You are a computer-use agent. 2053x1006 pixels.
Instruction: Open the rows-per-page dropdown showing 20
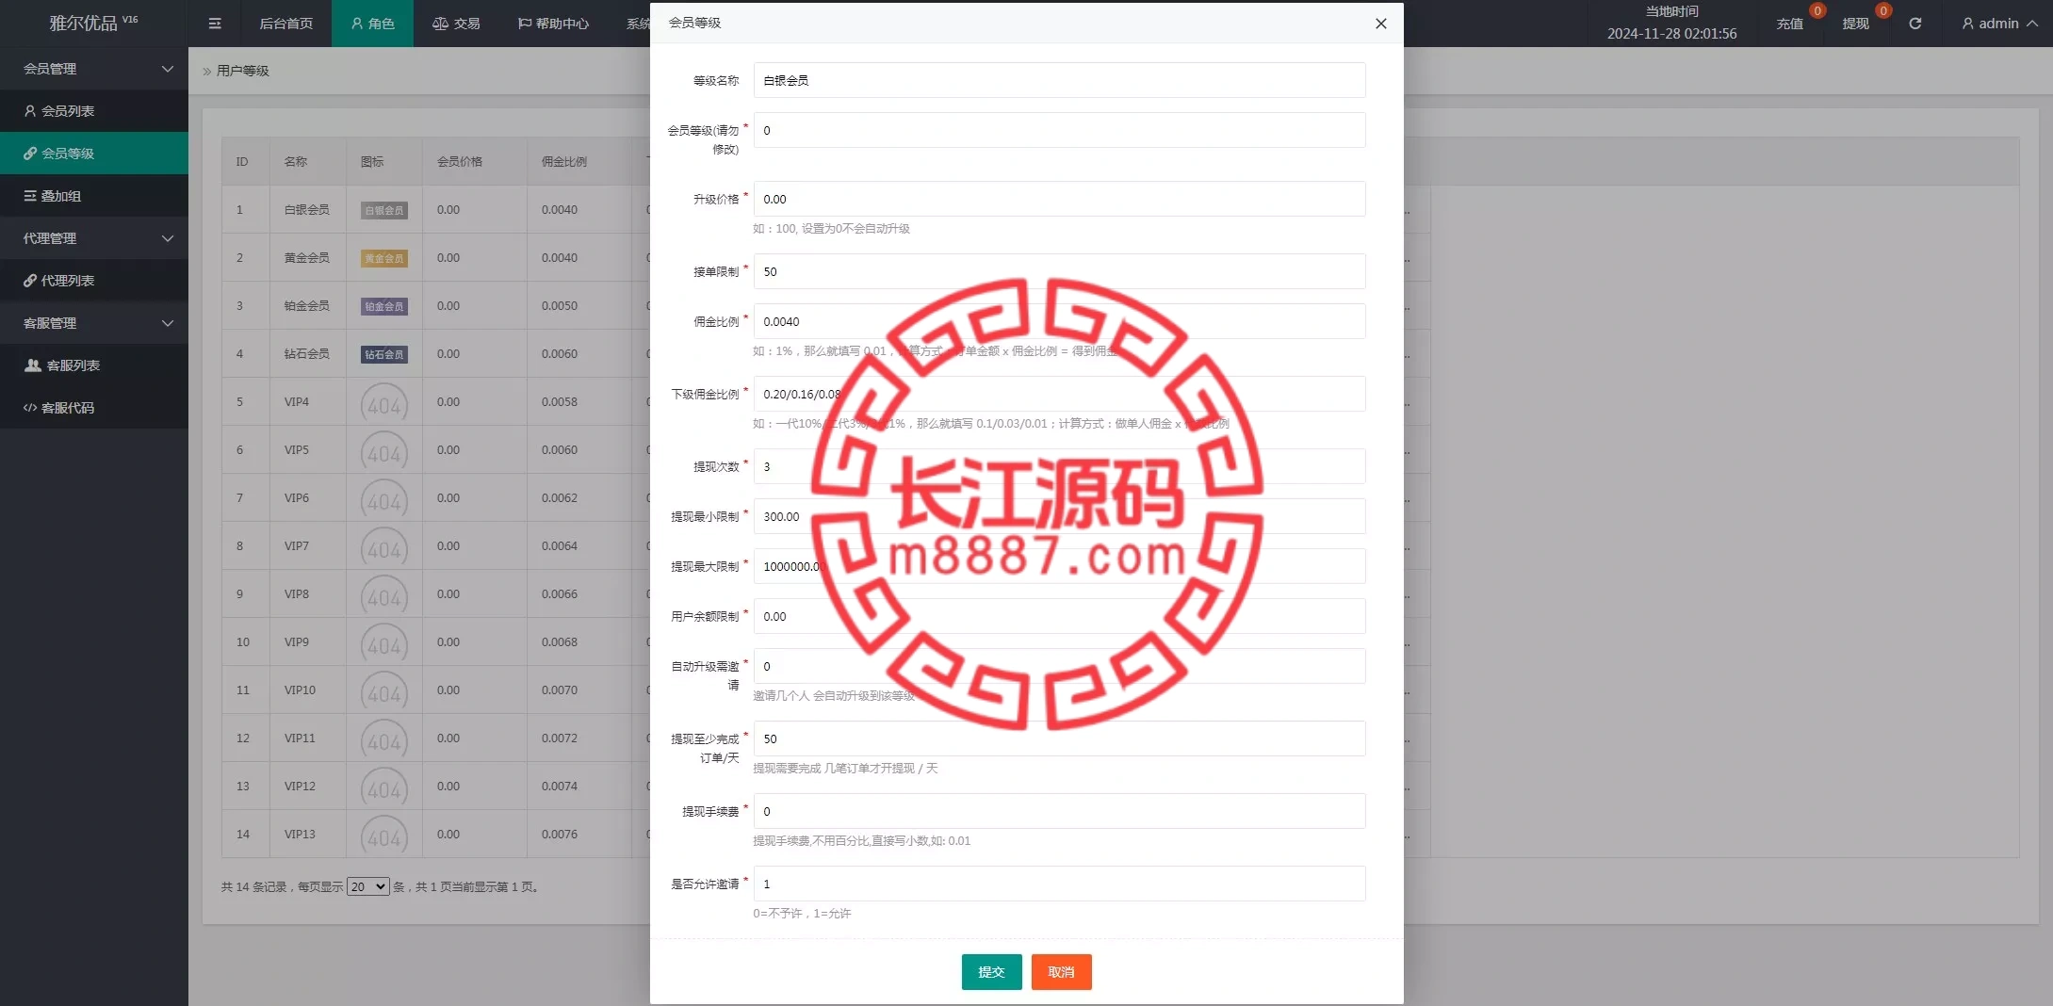pos(367,886)
